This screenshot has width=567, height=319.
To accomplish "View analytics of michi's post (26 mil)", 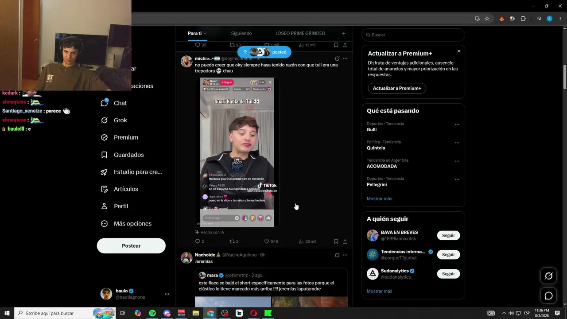I will pos(307,241).
